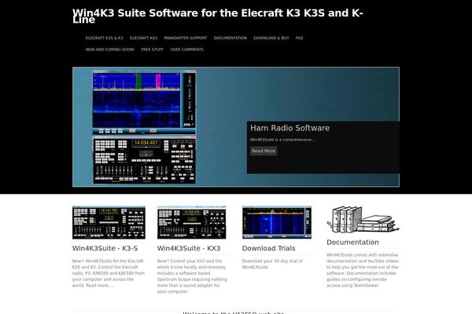Click text 'Win4K3Suite comes with extensive'

[362, 255]
